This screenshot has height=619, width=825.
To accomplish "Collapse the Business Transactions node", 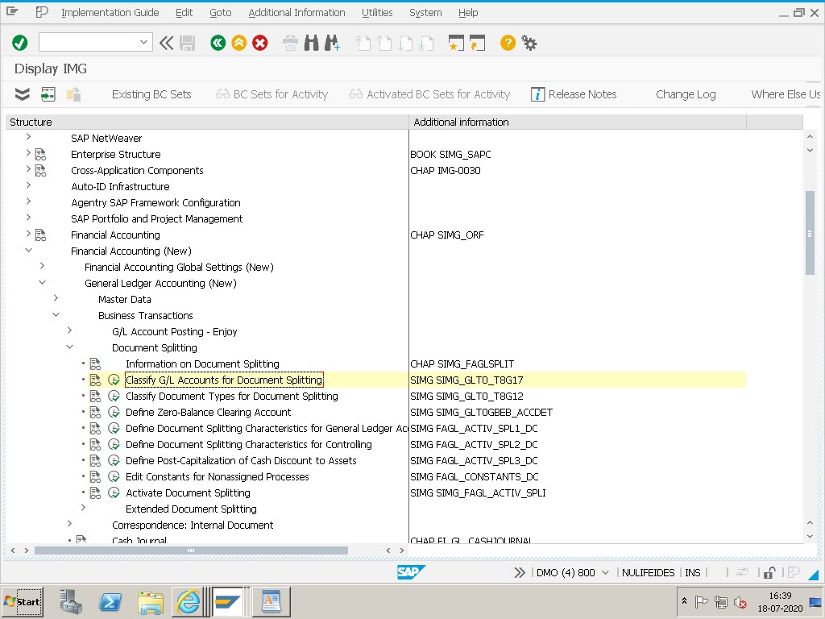I will (56, 314).
